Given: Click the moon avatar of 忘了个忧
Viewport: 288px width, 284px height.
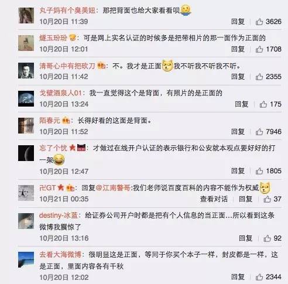Looking at the screenshot, I should point(26,153).
